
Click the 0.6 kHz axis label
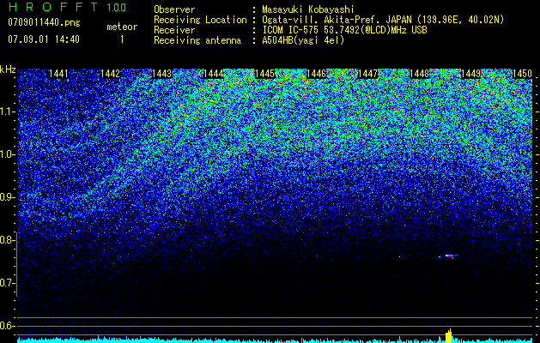pos(7,326)
